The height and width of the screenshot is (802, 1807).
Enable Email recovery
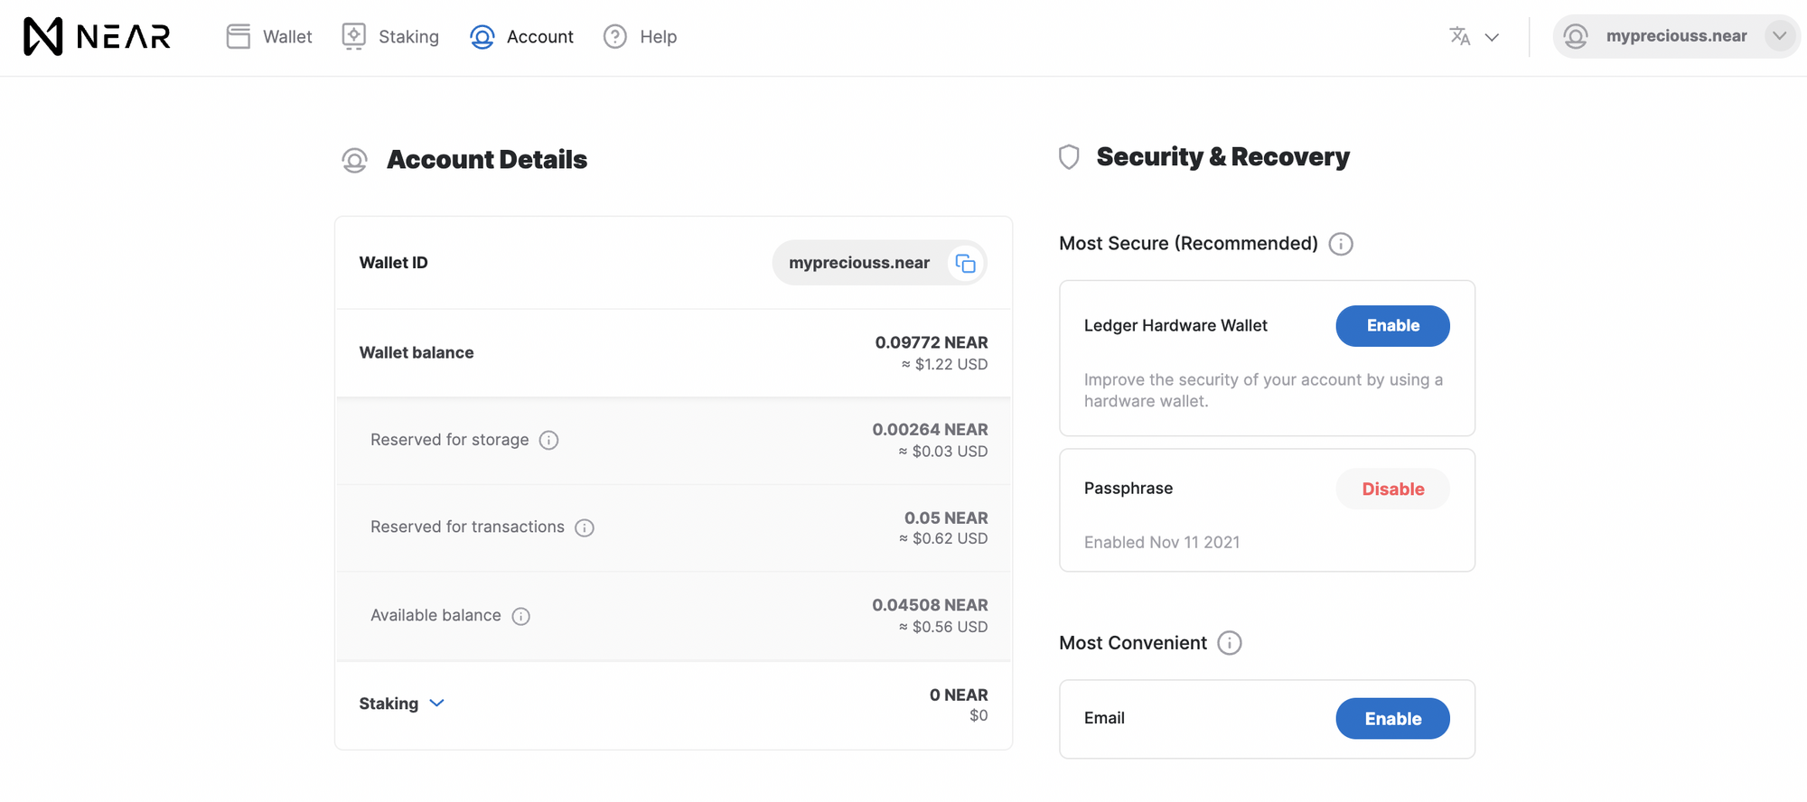click(1392, 719)
